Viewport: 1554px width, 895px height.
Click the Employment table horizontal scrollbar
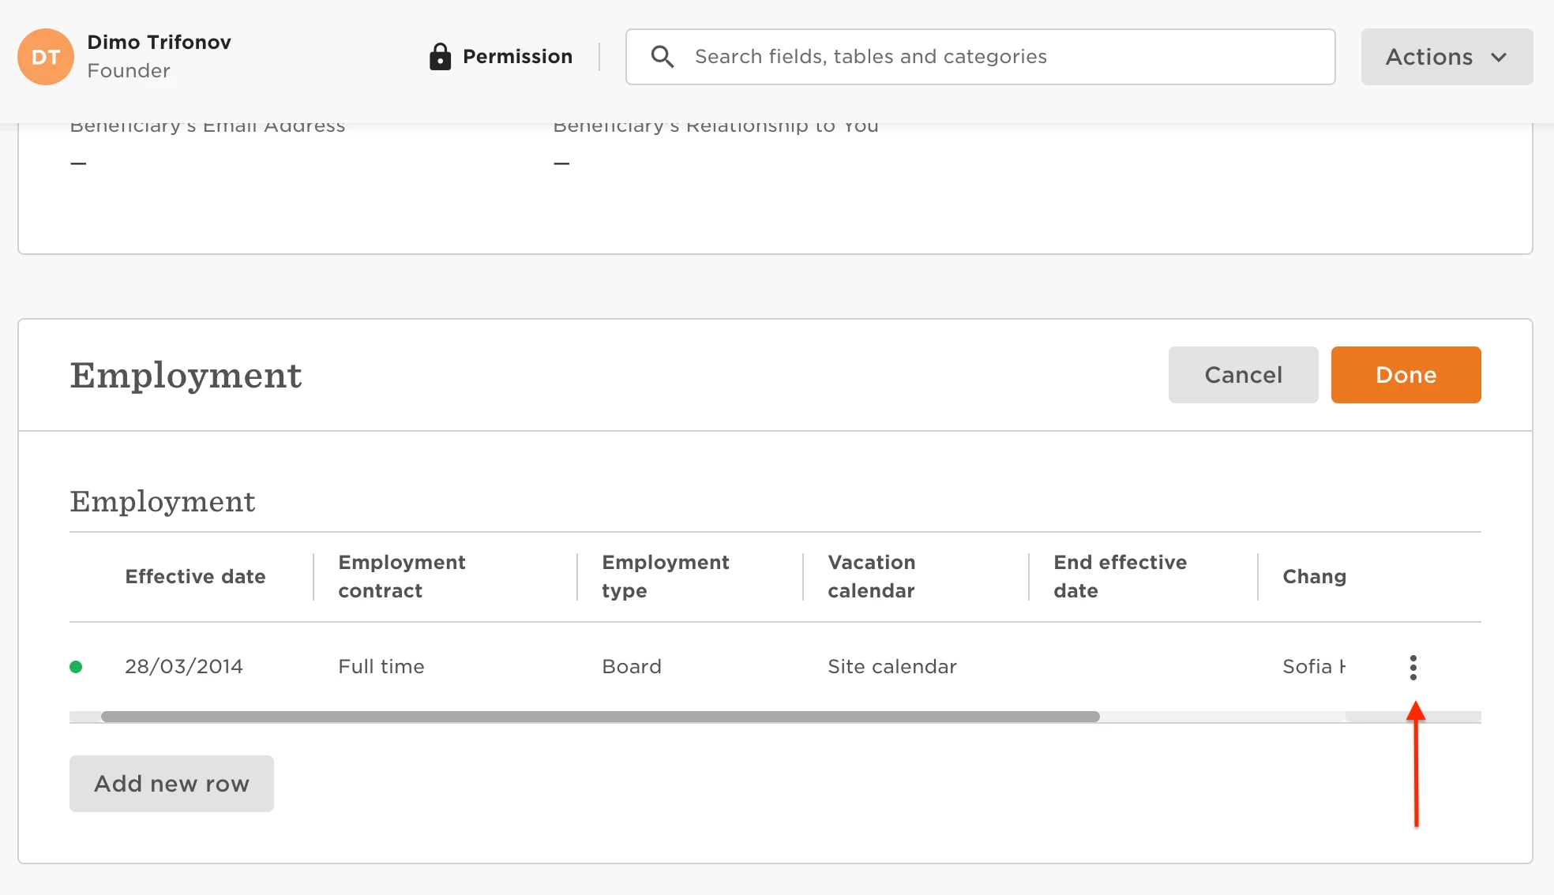[x=600, y=717]
